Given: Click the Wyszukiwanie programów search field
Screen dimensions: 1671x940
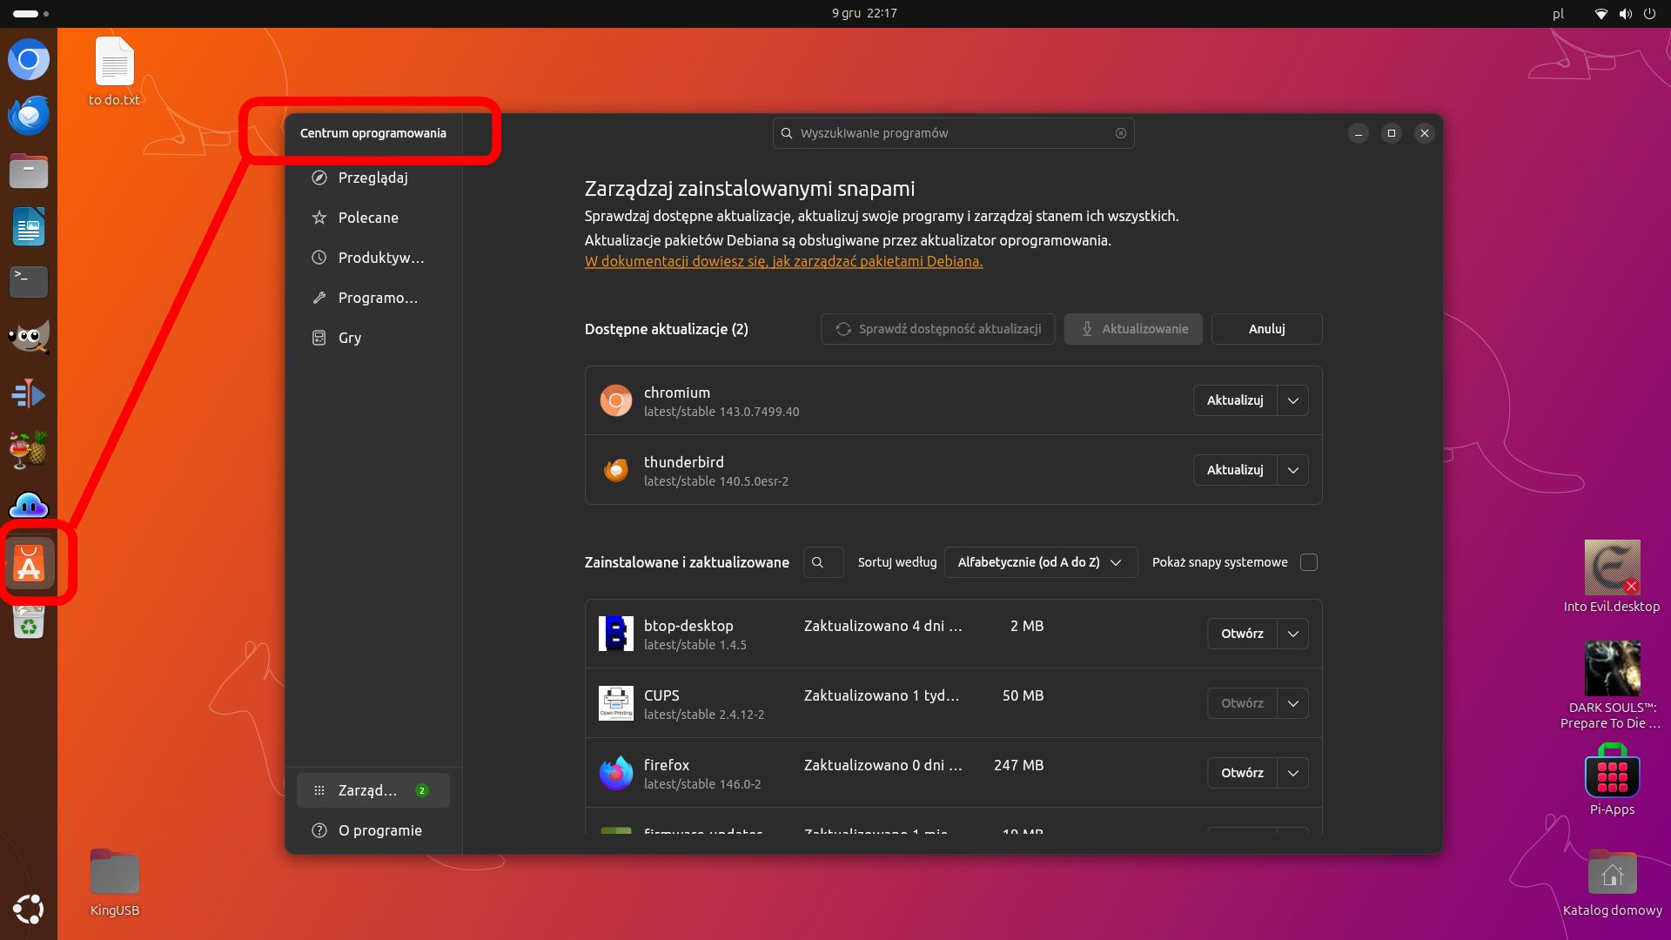Looking at the screenshot, I should [953, 132].
